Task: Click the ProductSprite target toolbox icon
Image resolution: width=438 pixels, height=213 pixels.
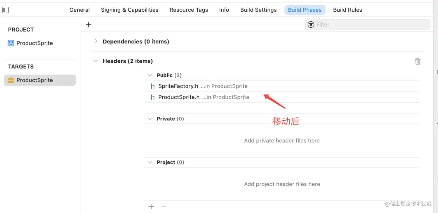Action: (11, 80)
